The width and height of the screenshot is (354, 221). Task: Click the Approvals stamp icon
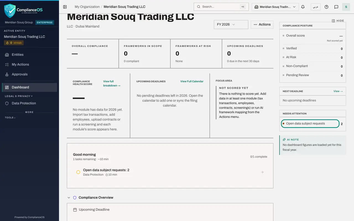pyautogui.click(x=7, y=74)
